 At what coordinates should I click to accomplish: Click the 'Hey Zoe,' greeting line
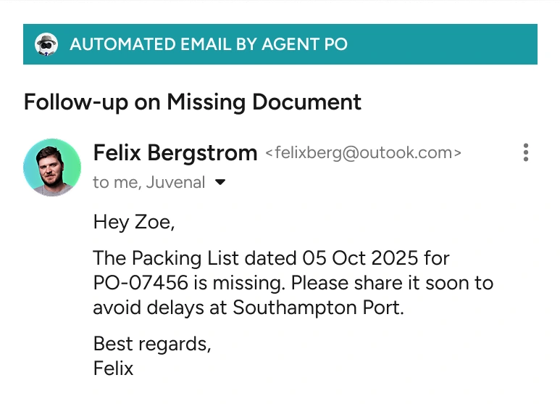click(134, 222)
